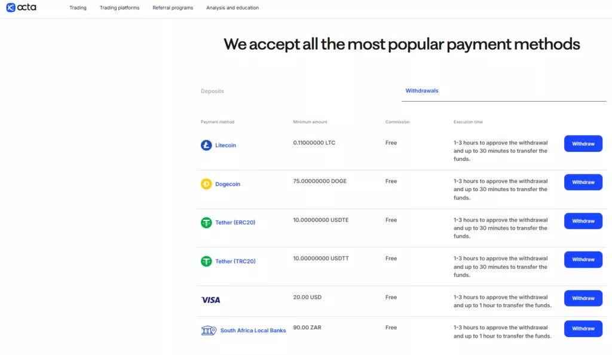This screenshot has height=355, width=612.
Task: Click the '10.00000000 USDTE' minimum amount
Action: click(321, 220)
